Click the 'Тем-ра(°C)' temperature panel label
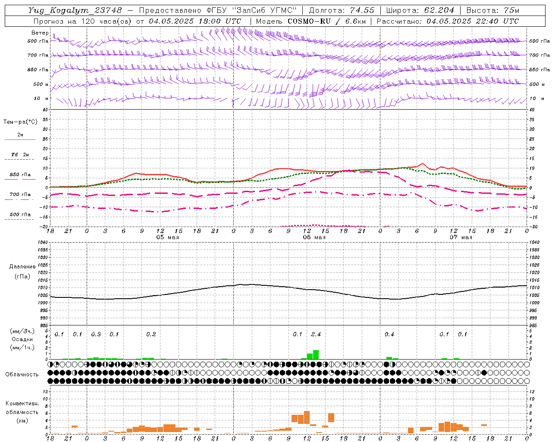 click(20, 122)
